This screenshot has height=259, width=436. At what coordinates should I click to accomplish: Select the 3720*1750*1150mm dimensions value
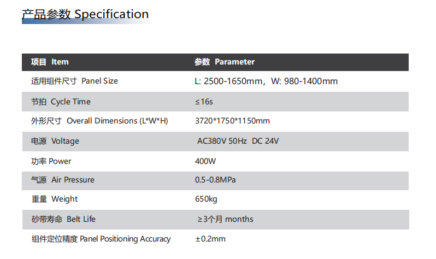pos(232,121)
